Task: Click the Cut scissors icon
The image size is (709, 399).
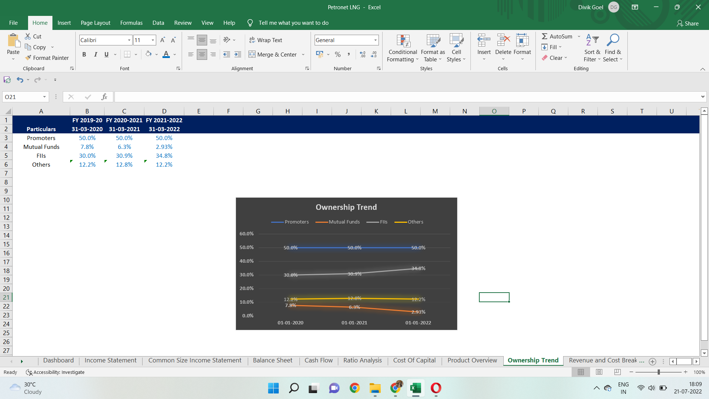Action: [x=28, y=36]
